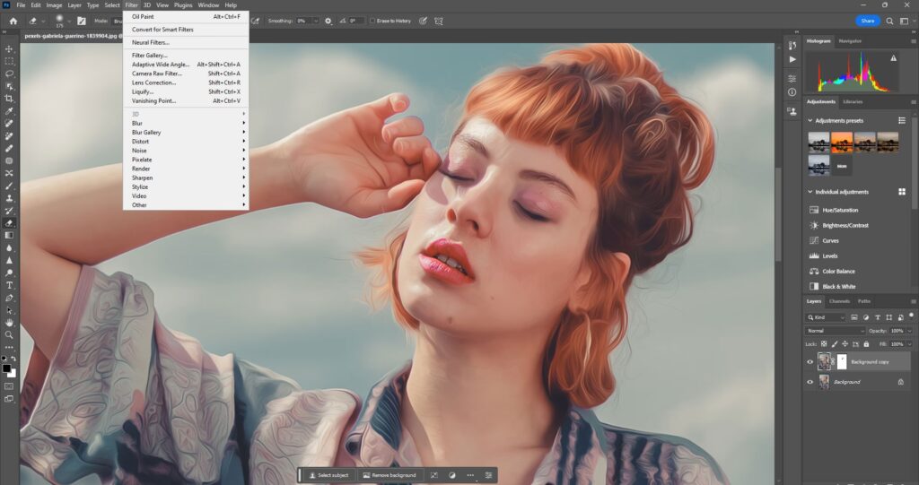
Task: Click Remove background in the contextual bar
Action: point(389,475)
